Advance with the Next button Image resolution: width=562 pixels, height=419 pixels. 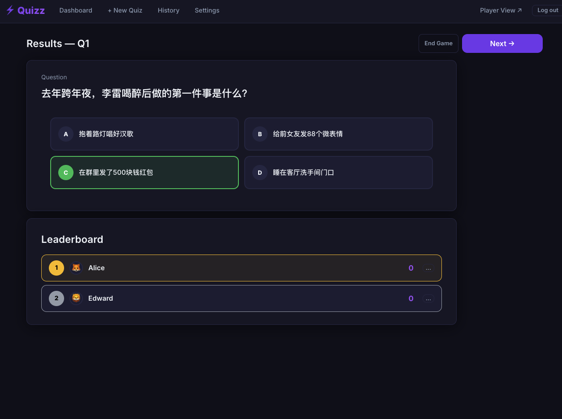tap(502, 43)
